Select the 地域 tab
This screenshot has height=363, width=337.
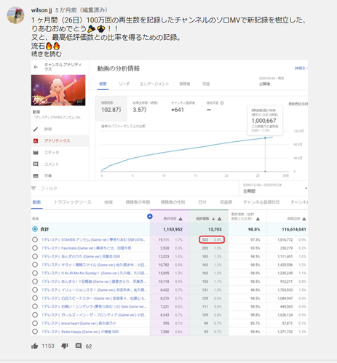(x=108, y=202)
